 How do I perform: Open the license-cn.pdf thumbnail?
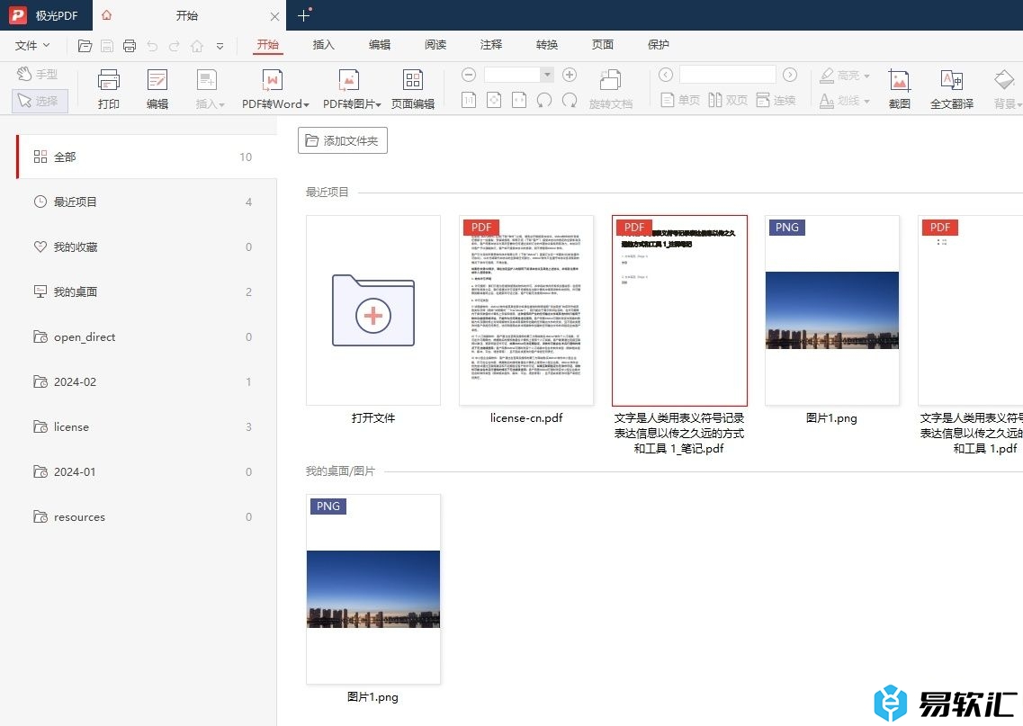click(x=526, y=310)
